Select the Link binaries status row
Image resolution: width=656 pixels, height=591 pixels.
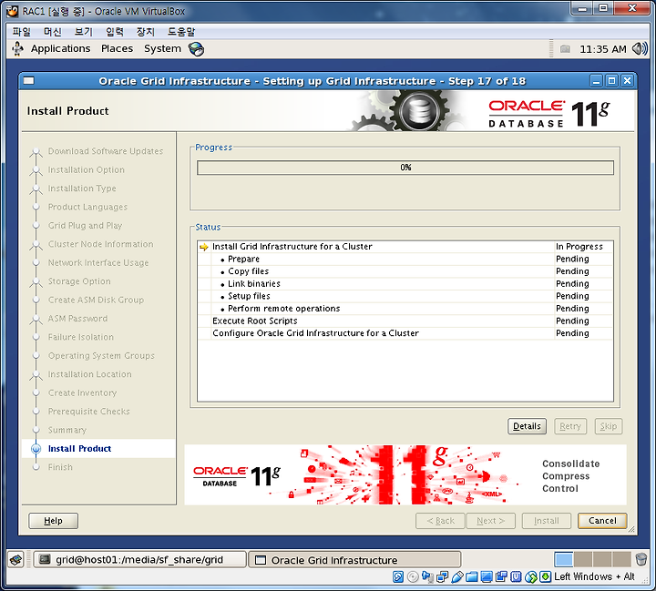tap(405, 283)
